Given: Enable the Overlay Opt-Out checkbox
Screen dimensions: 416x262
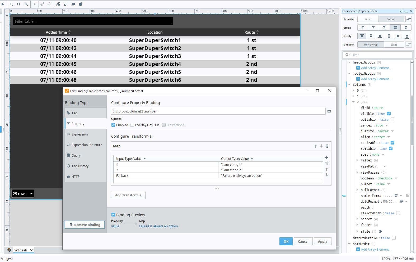Looking at the screenshot, I should [x=132, y=125].
